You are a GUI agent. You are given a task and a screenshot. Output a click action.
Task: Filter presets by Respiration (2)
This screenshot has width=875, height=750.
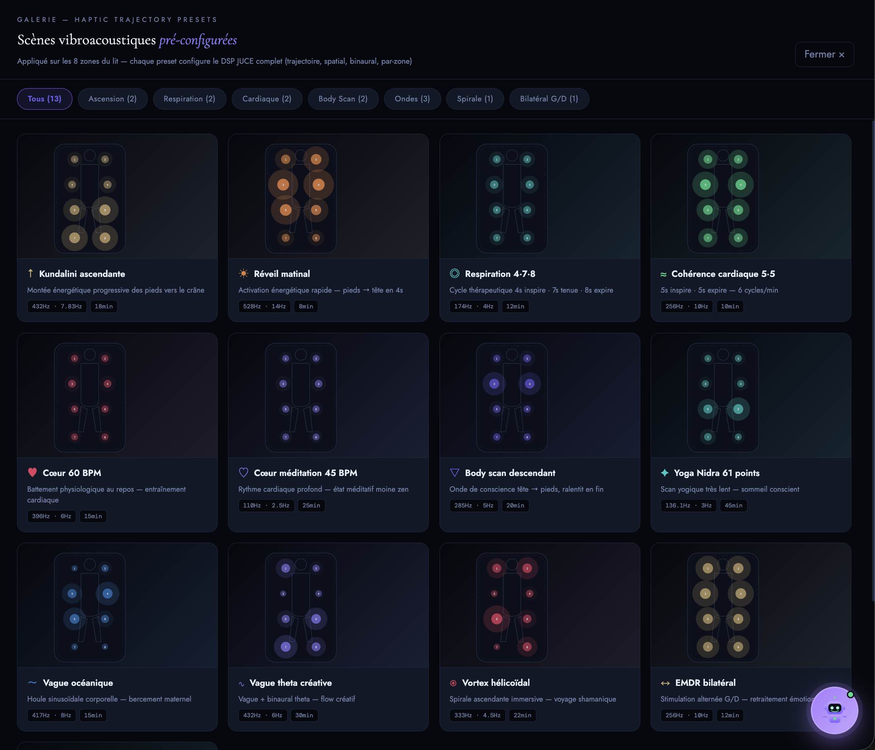coord(189,99)
